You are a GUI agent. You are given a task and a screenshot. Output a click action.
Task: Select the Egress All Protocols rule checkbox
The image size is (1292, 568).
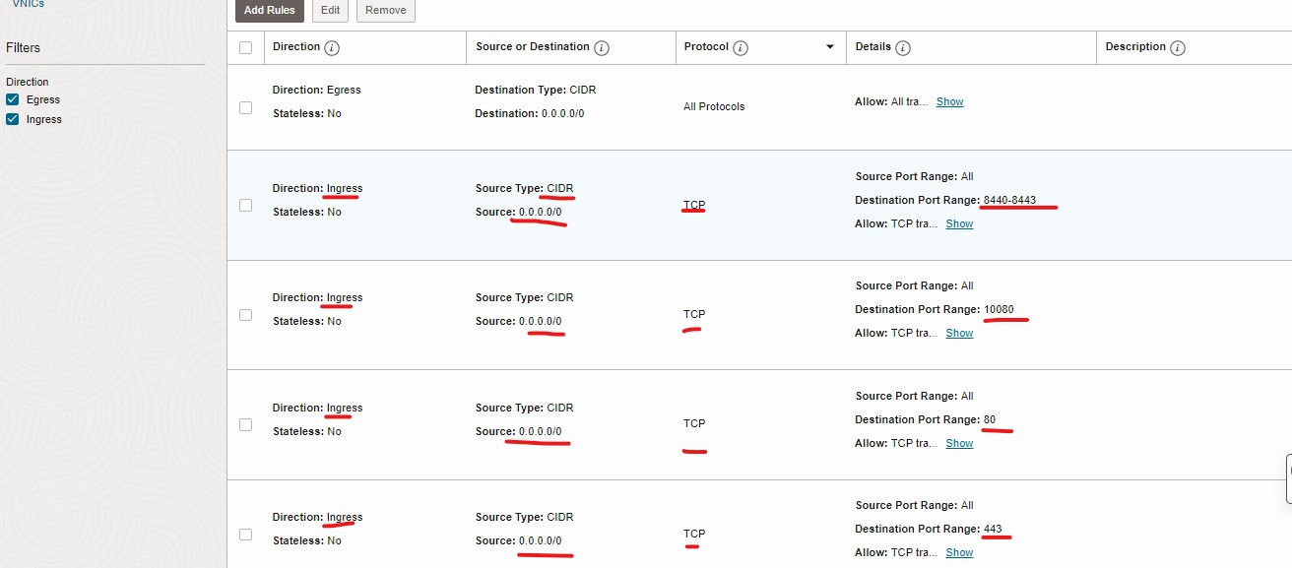click(x=246, y=107)
